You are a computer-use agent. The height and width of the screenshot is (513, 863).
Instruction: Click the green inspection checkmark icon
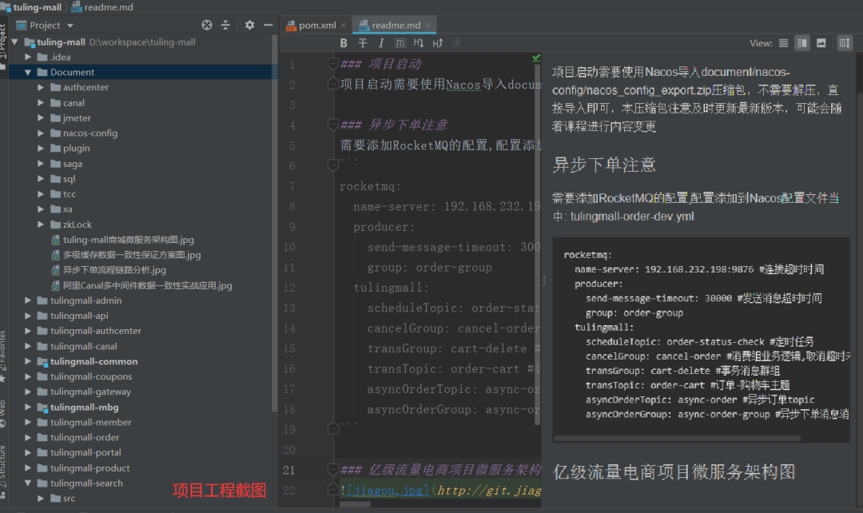[536, 58]
